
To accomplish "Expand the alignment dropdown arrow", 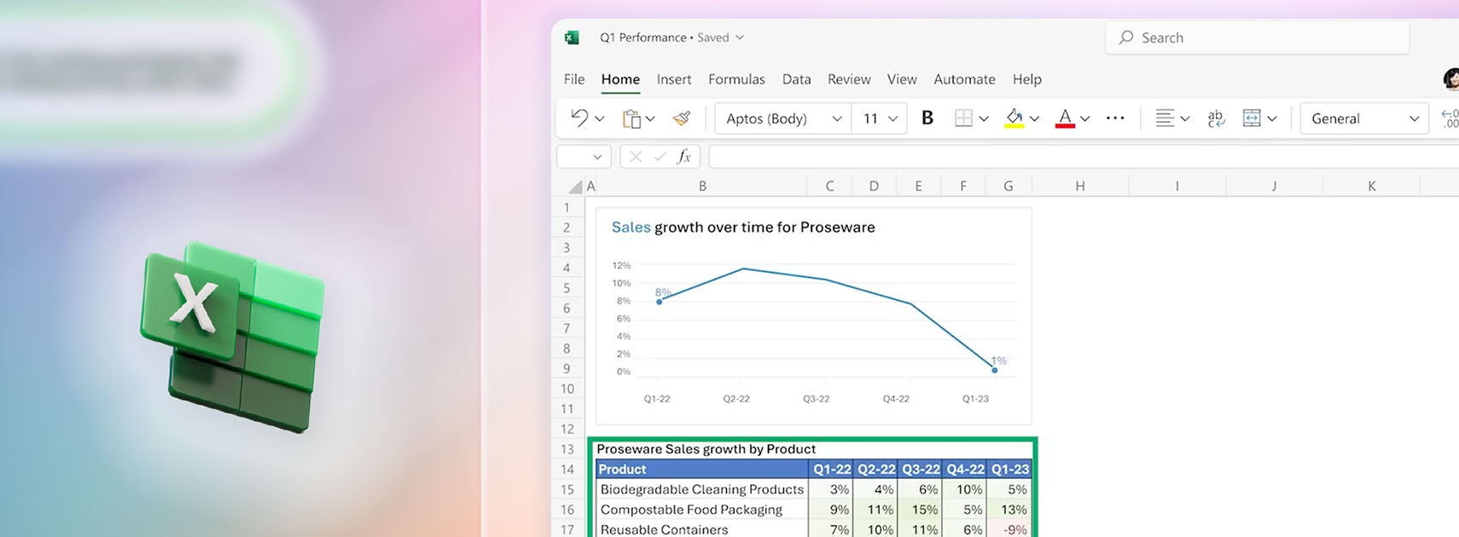I will [x=1185, y=119].
